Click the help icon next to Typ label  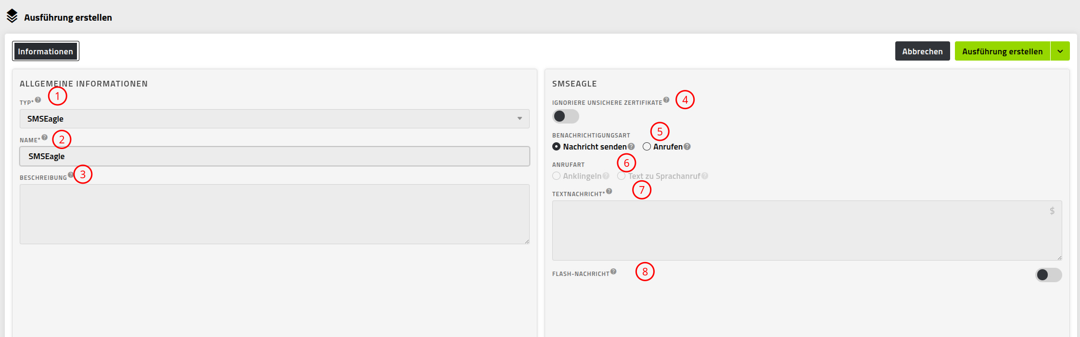coord(38,100)
